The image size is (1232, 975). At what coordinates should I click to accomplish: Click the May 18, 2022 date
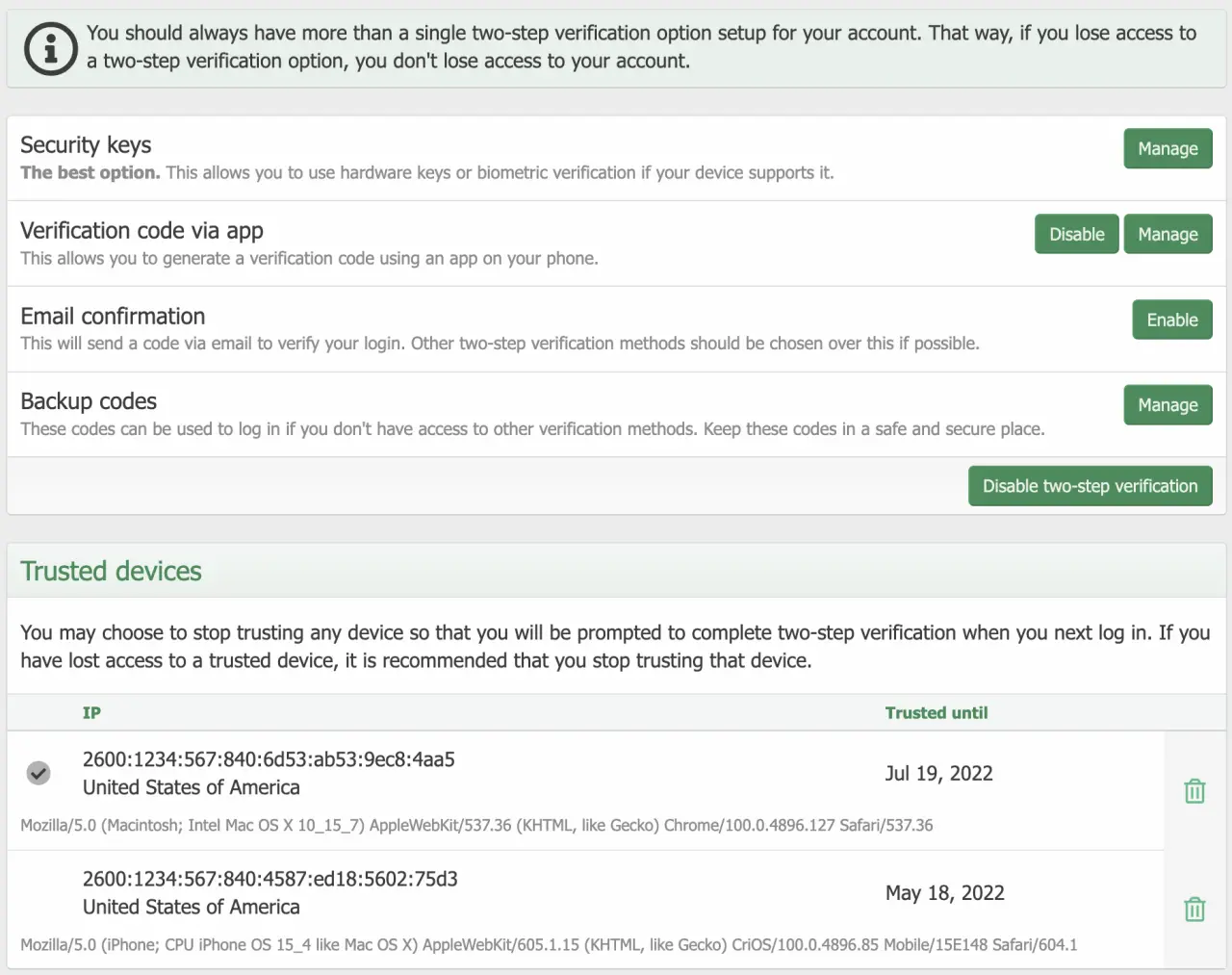pos(944,893)
